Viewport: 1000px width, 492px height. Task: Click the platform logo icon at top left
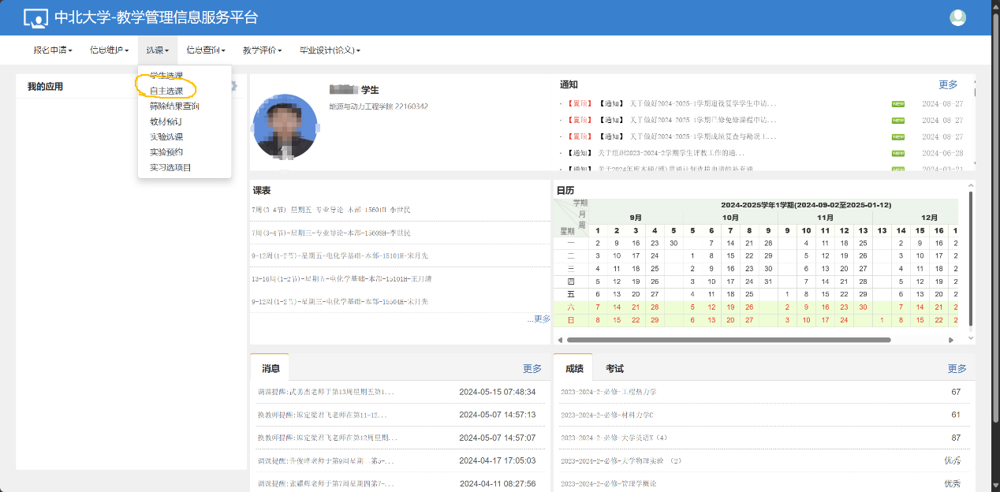point(35,18)
